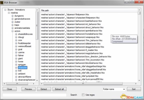Viewport: 144px width, 100px height.
Task: Click the file list scroll down arrow
Action: click(139, 80)
